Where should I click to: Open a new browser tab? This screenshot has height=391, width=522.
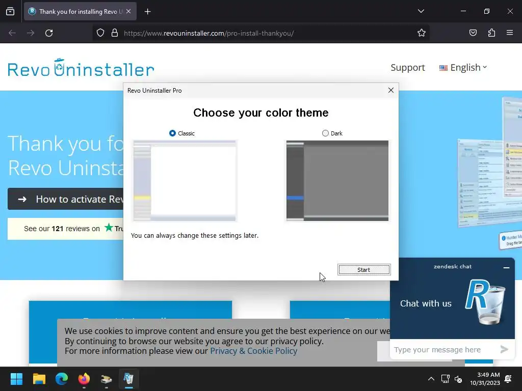click(x=147, y=12)
